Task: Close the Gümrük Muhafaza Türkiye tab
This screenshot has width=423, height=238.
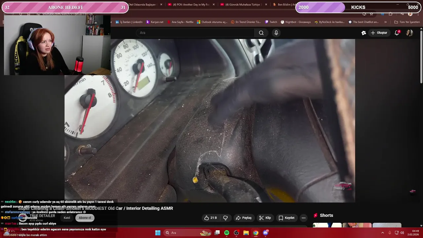Action: [267, 5]
